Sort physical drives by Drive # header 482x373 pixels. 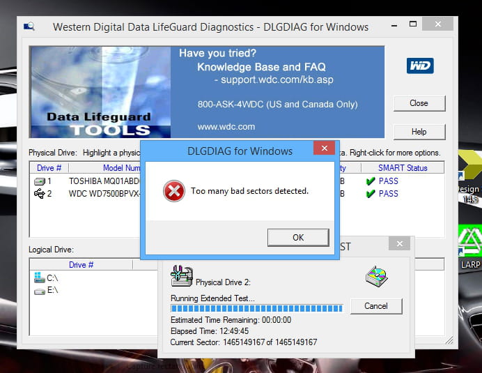coord(49,168)
